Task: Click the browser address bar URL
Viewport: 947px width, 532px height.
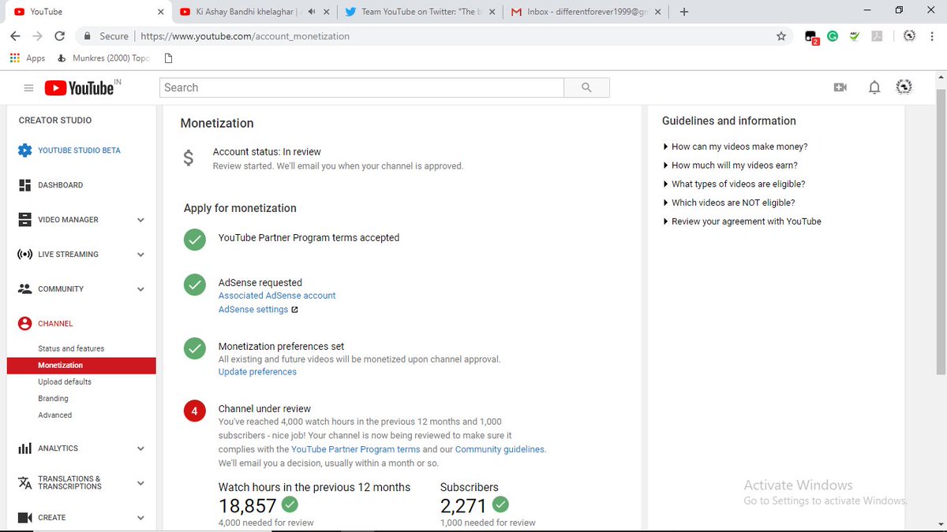Action: click(245, 36)
